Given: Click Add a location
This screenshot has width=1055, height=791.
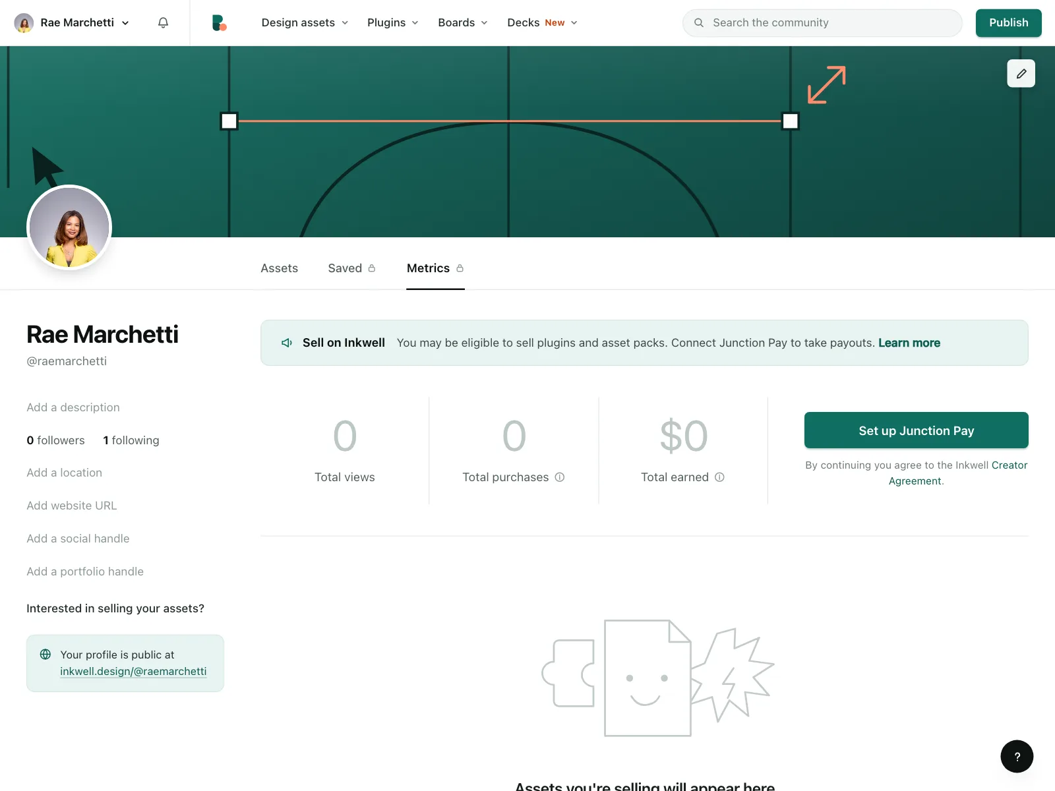Looking at the screenshot, I should pyautogui.click(x=65, y=473).
